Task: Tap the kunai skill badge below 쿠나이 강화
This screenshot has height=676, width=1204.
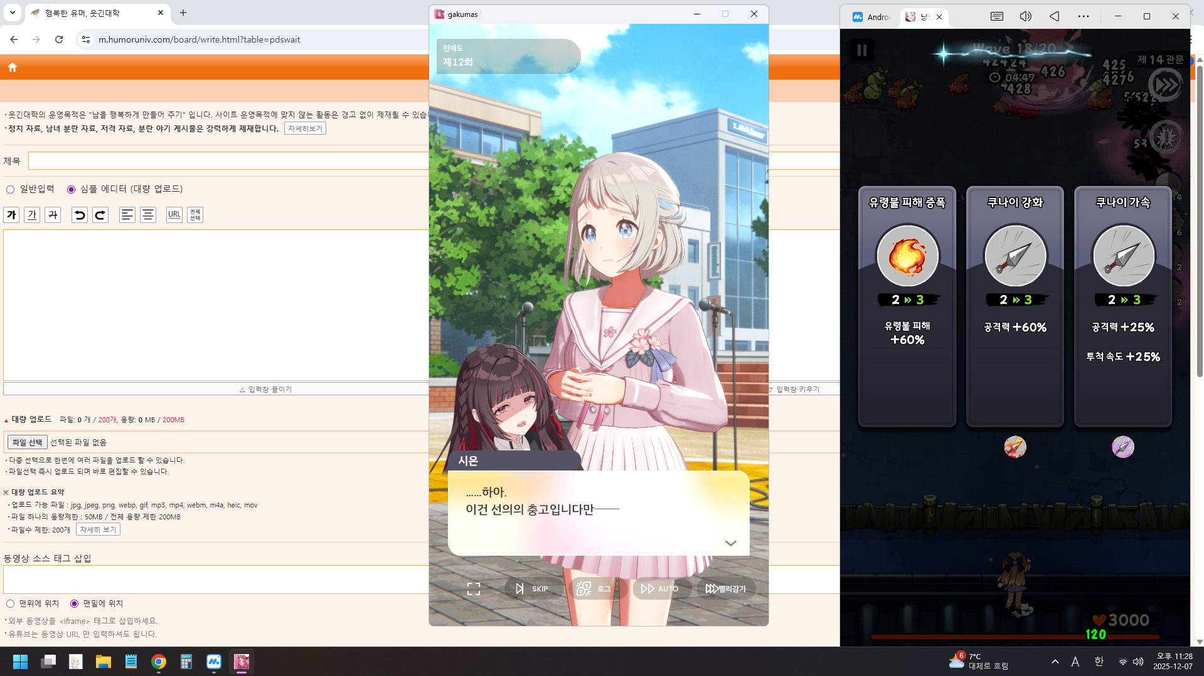Action: click(1015, 447)
